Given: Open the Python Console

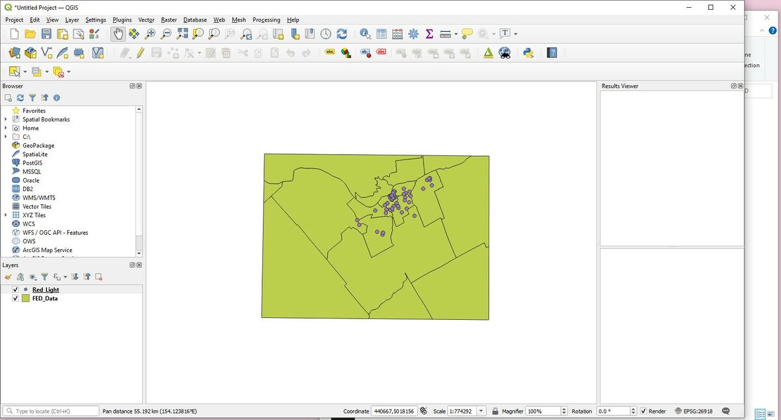Looking at the screenshot, I should [x=528, y=53].
